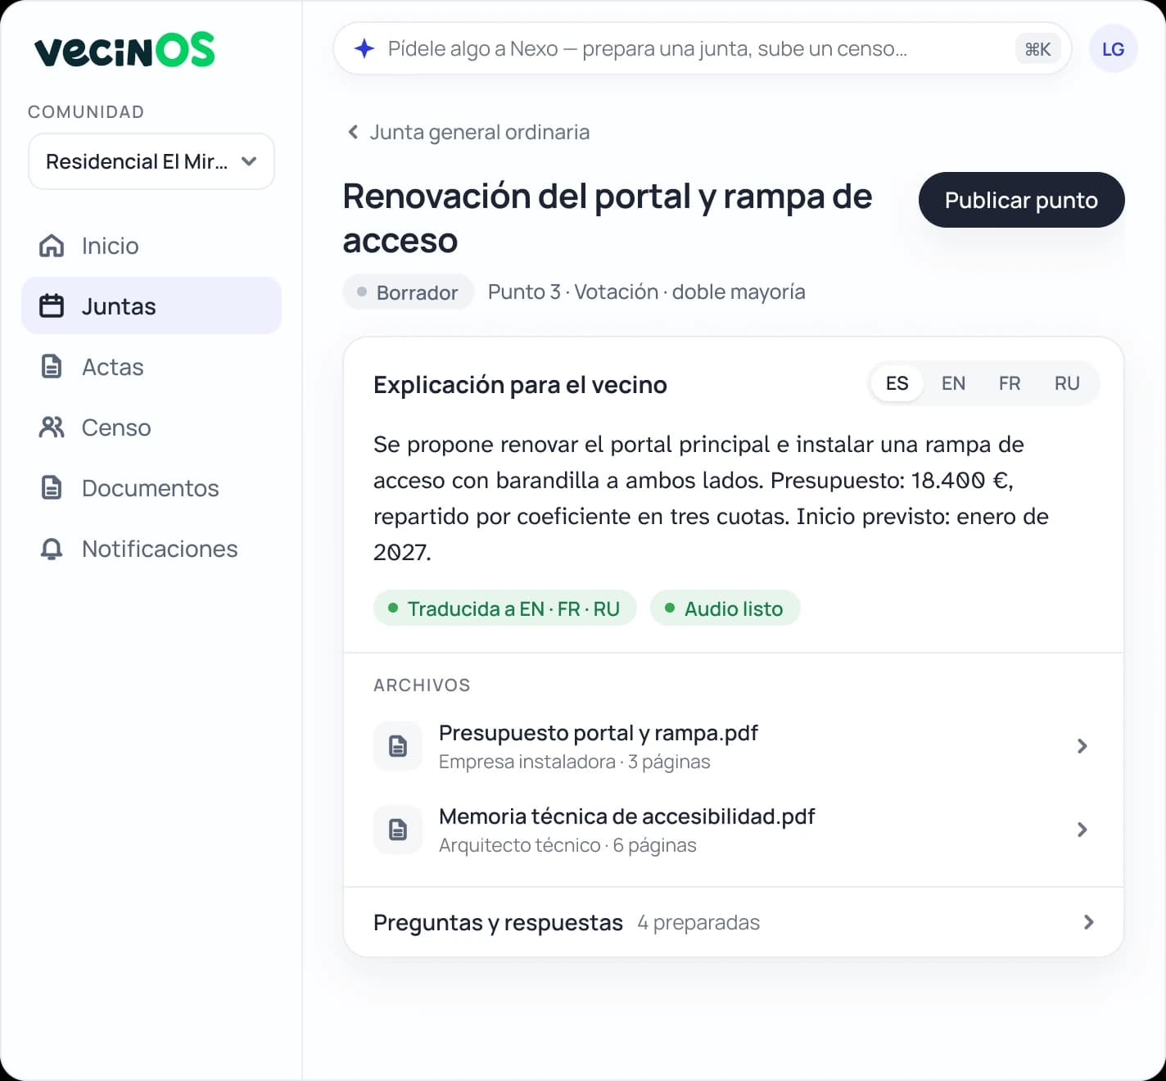This screenshot has height=1081, width=1166.
Task: Expand Preguntas y respuestas chevron
Action: click(1088, 922)
